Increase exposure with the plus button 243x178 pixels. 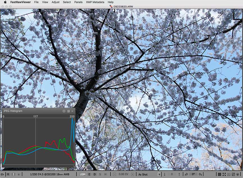[132, 174]
